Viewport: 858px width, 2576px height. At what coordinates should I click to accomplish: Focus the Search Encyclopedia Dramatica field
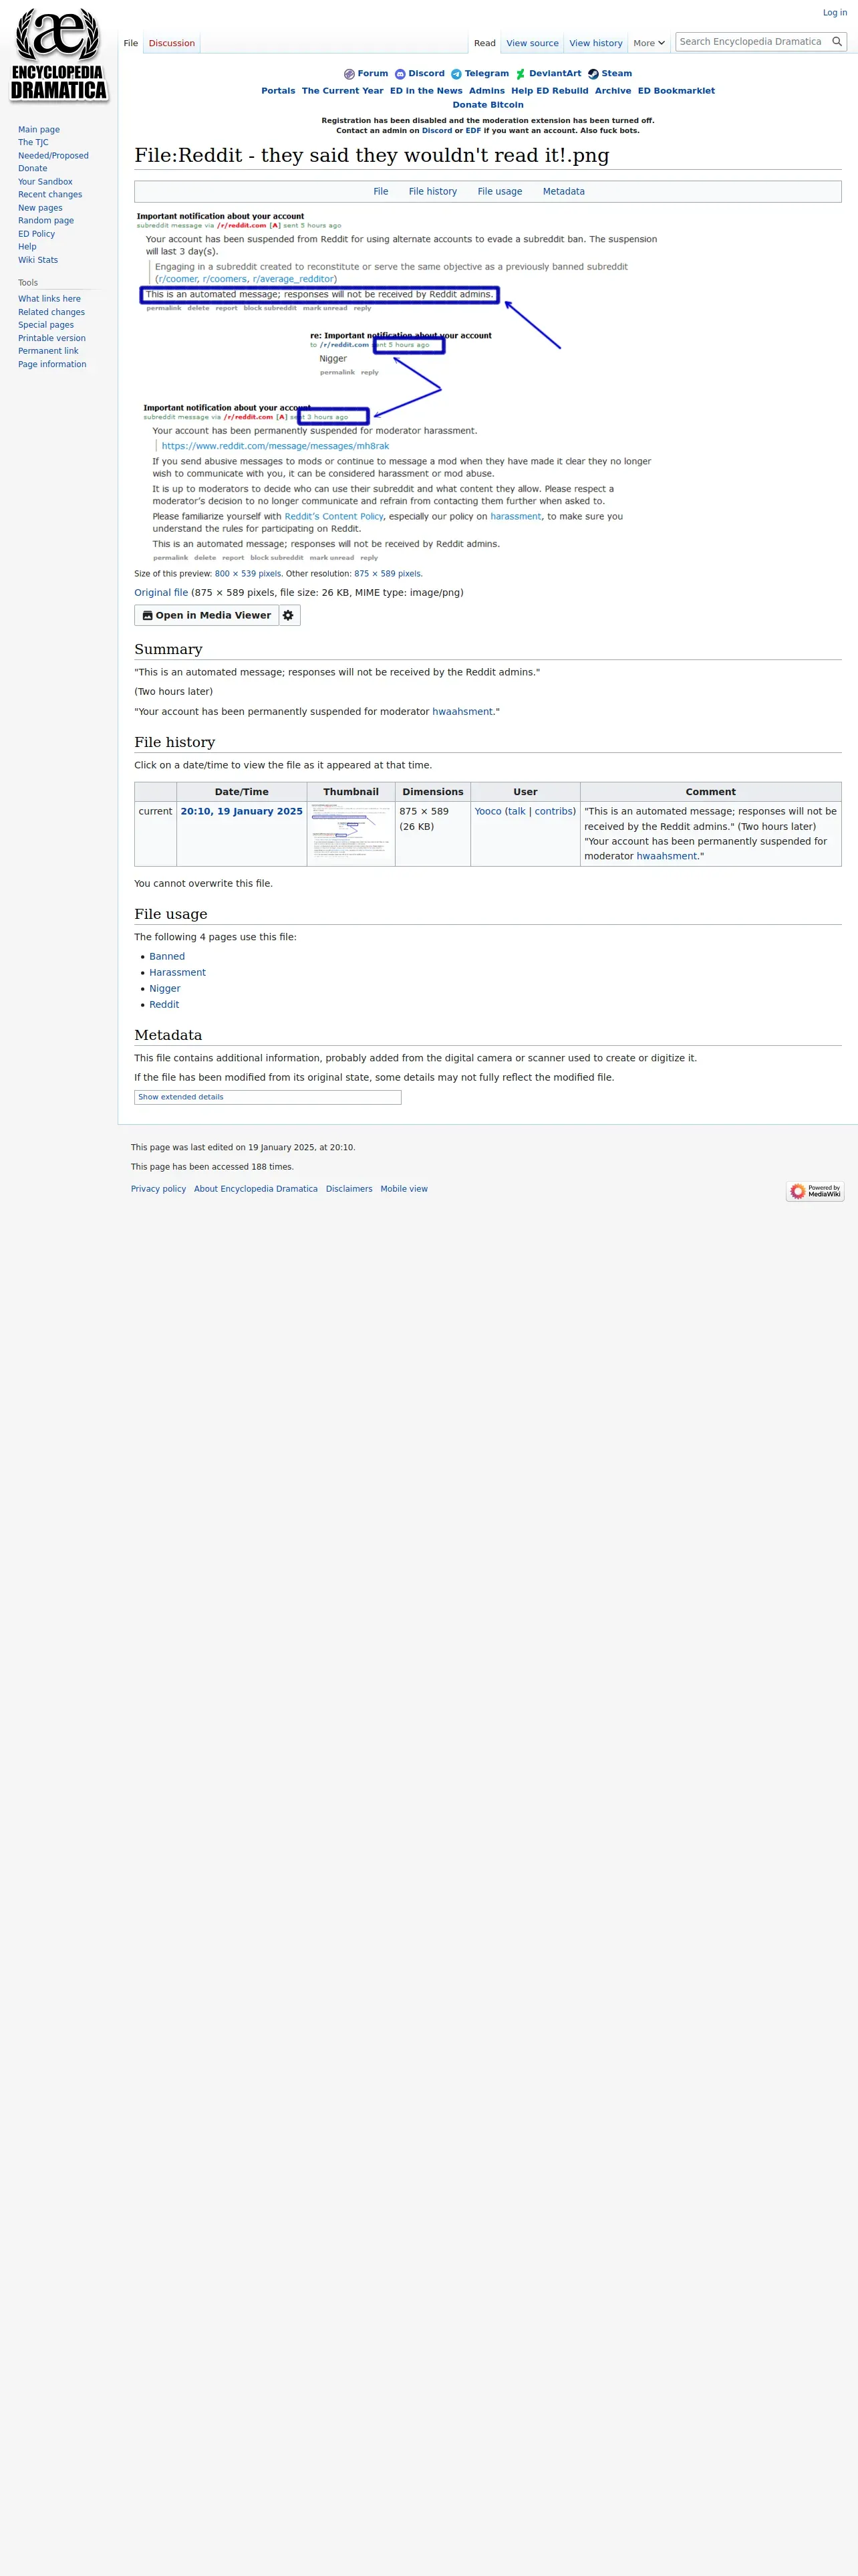[x=753, y=42]
